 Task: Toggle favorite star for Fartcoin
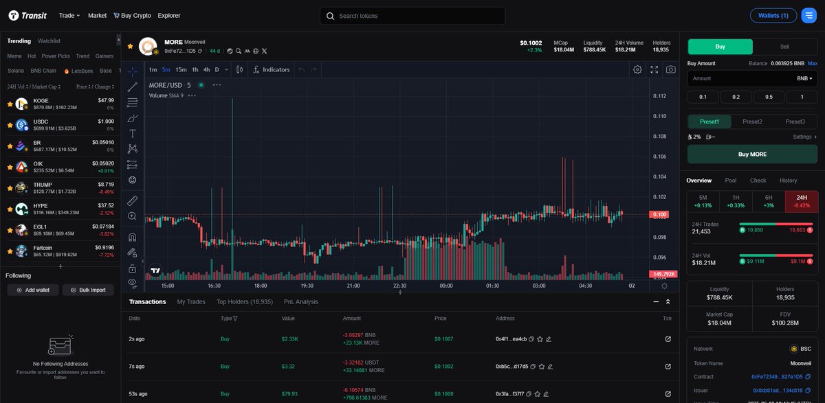(10, 251)
